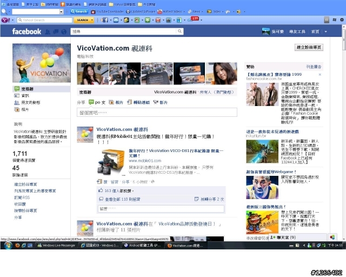This screenshot has width=346, height=277.
Task: Click inside the Facebook search field
Action: (x=124, y=31)
